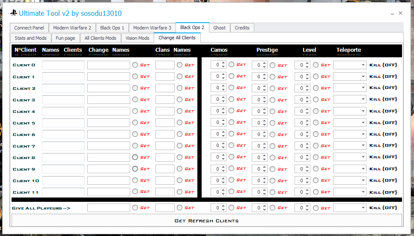This screenshot has height=236, width=414.
Task: Open the Ghost tab
Action: 219,28
